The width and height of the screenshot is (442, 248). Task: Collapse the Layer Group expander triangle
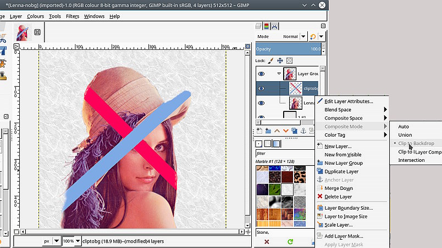coord(279,74)
